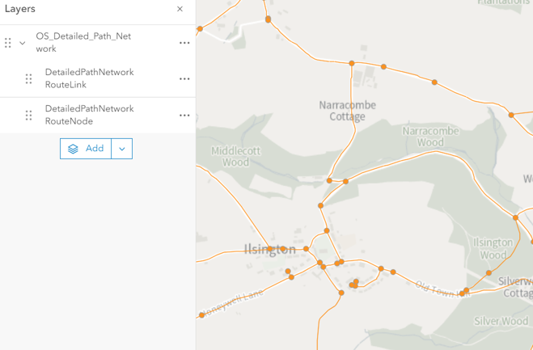The image size is (533, 350).
Task: Open the RouteNode layer options menu
Action: 184,116
